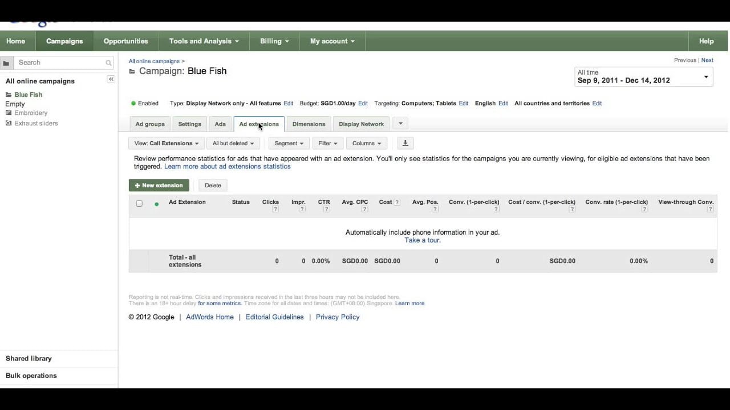
Task: Open the Opportunities tab
Action: [126, 41]
